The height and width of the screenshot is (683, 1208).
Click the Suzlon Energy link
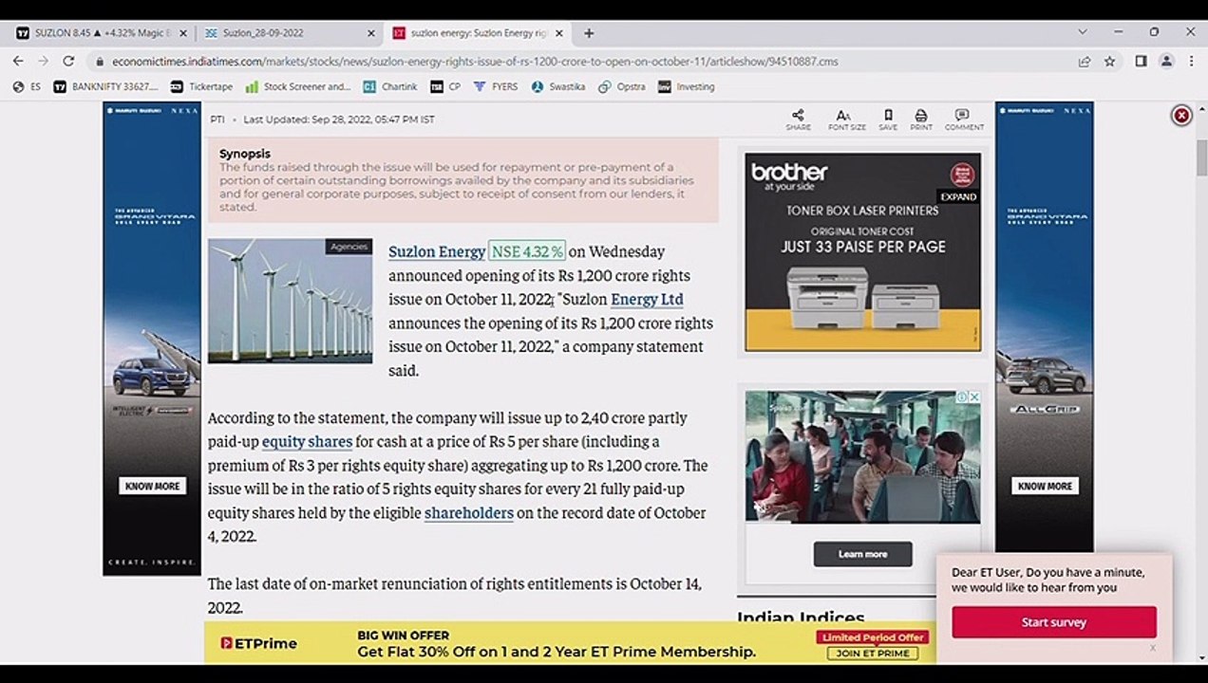pyautogui.click(x=437, y=251)
